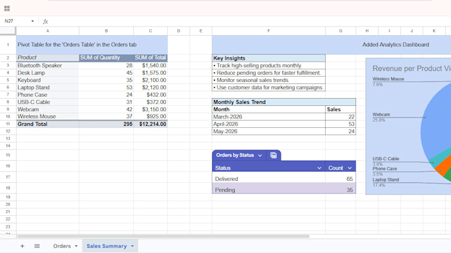Image resolution: width=451 pixels, height=253 pixels.
Task: Click the 'Desk Lamp' cell
Action: point(48,73)
